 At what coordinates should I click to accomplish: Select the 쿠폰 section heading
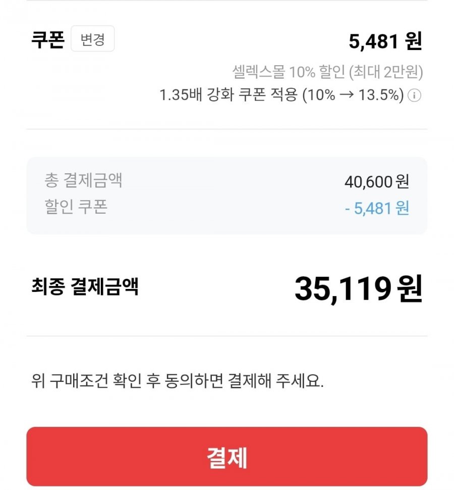coord(48,40)
